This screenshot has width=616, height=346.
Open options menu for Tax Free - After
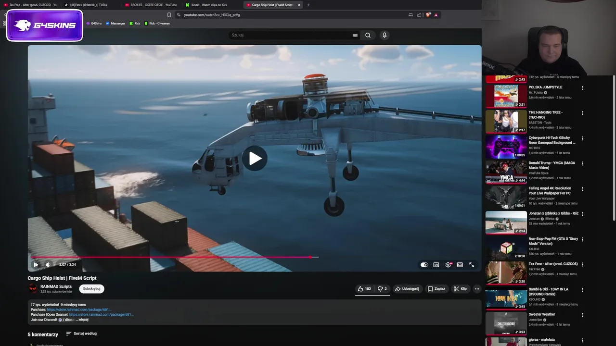point(582,265)
